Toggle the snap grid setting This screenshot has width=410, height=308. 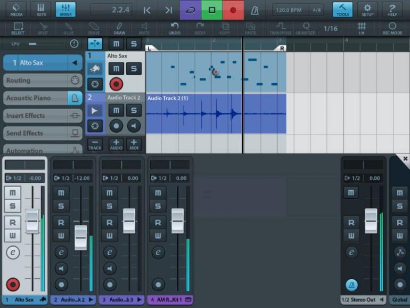(362, 28)
